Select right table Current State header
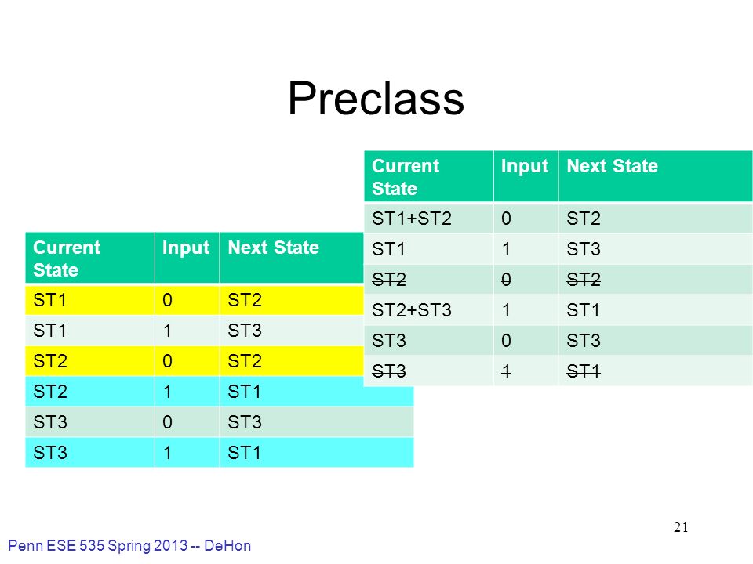Image resolution: width=753 pixels, height=564 pixels. tap(428, 176)
